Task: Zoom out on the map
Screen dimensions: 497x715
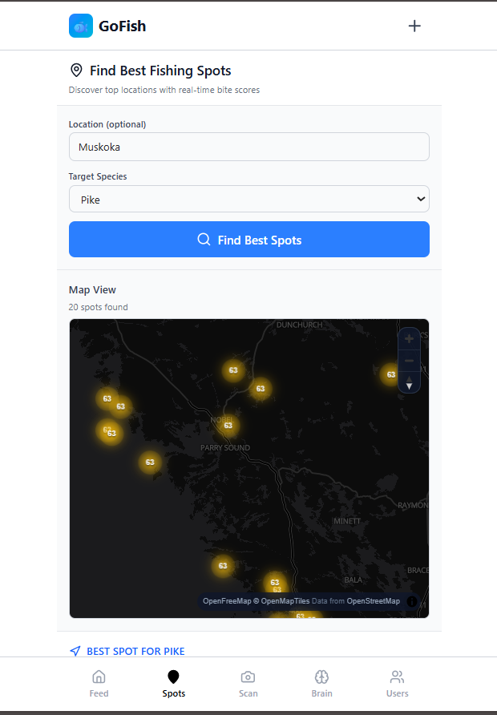Action: click(x=409, y=361)
